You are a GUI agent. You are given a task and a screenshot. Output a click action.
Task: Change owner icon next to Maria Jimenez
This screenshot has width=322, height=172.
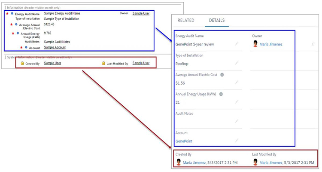click(x=313, y=43)
